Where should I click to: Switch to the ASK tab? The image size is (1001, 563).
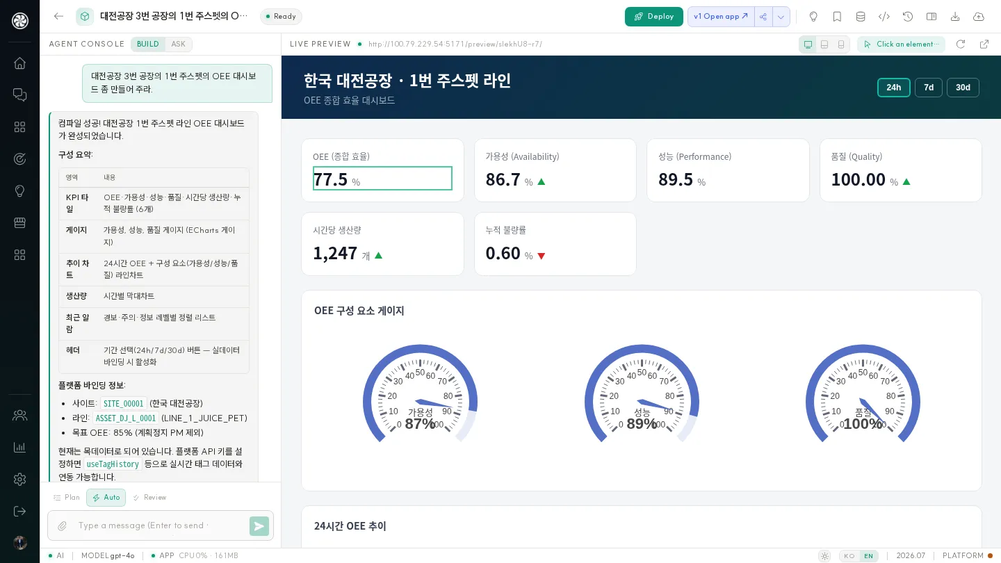click(179, 44)
